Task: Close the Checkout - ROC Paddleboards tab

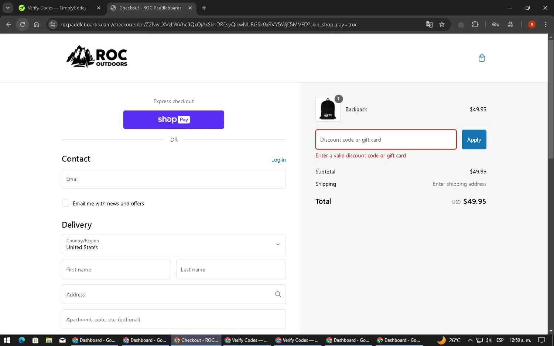Action: tap(190, 8)
